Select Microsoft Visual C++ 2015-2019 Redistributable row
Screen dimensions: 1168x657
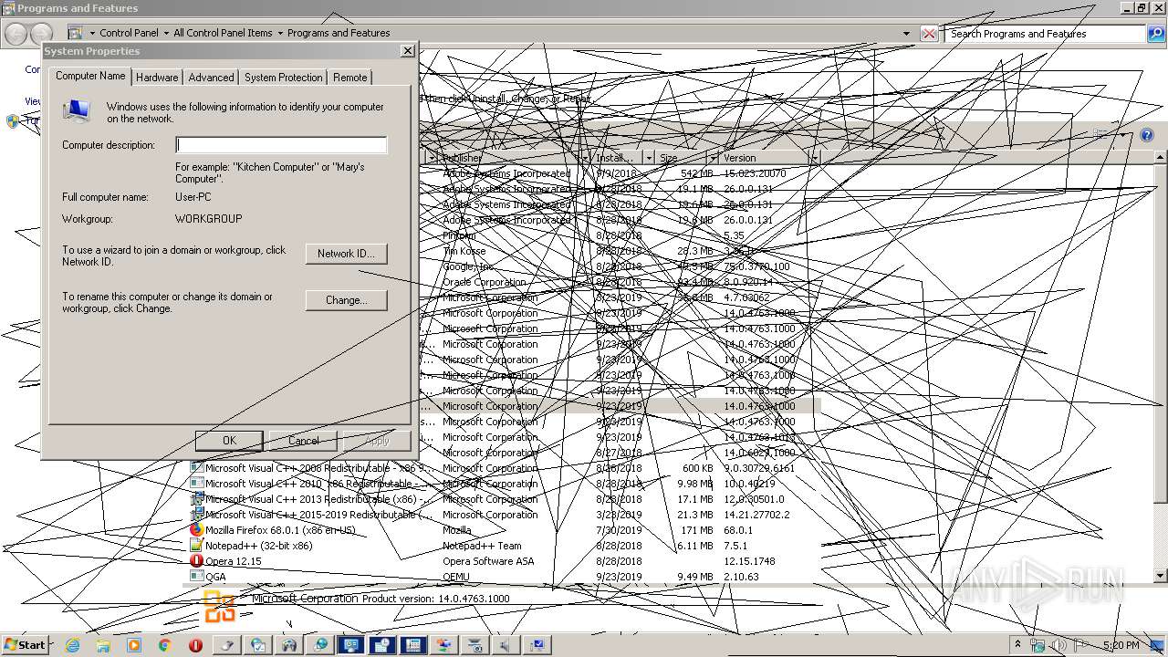tap(504, 515)
